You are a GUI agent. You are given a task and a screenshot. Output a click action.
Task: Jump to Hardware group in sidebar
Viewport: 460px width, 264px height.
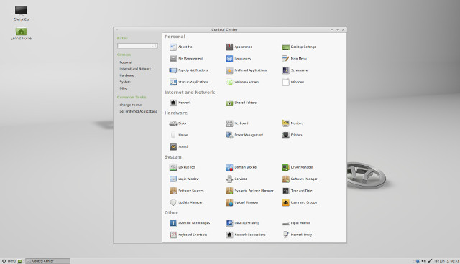point(126,75)
